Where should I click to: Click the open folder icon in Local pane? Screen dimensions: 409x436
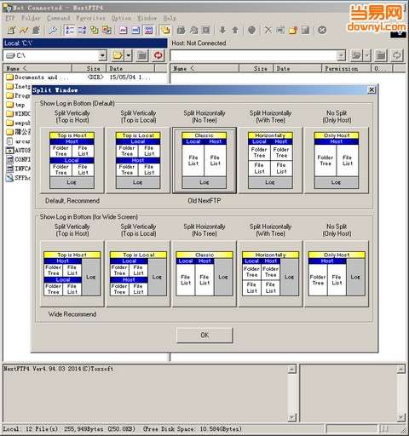click(118, 55)
